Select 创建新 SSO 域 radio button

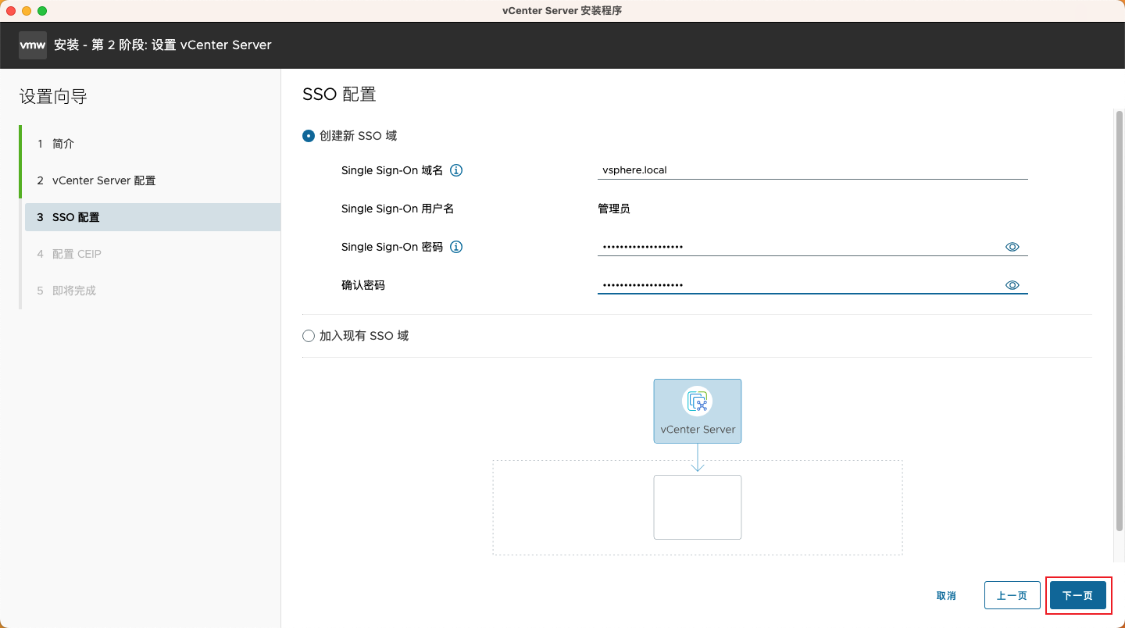309,136
